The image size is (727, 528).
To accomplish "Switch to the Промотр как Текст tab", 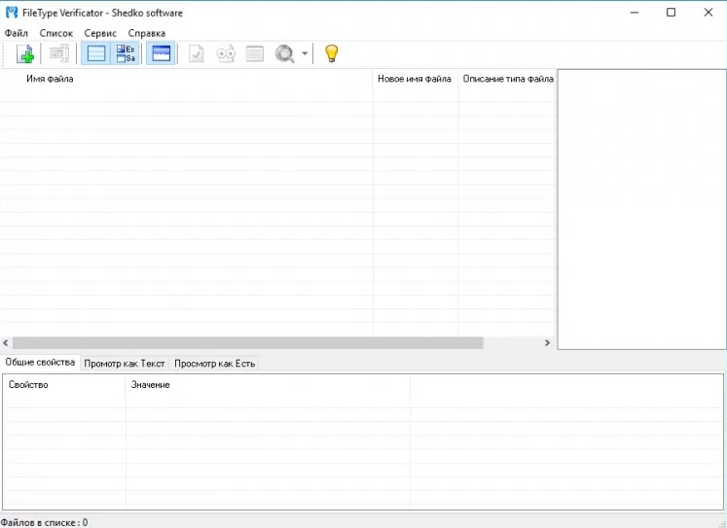I will click(x=125, y=364).
